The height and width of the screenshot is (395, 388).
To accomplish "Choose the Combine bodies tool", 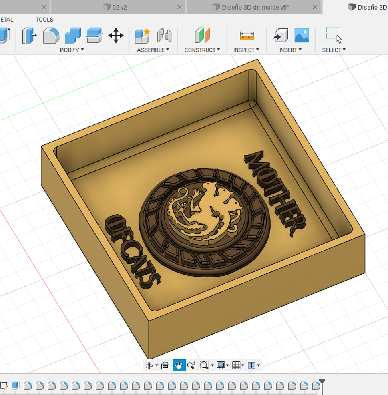I will [x=72, y=36].
